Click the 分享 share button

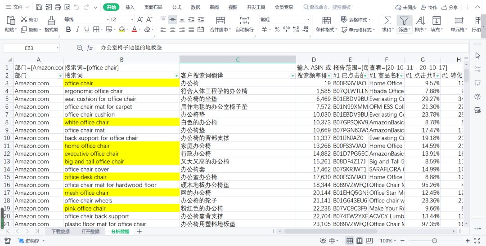pyautogui.click(x=450, y=7)
